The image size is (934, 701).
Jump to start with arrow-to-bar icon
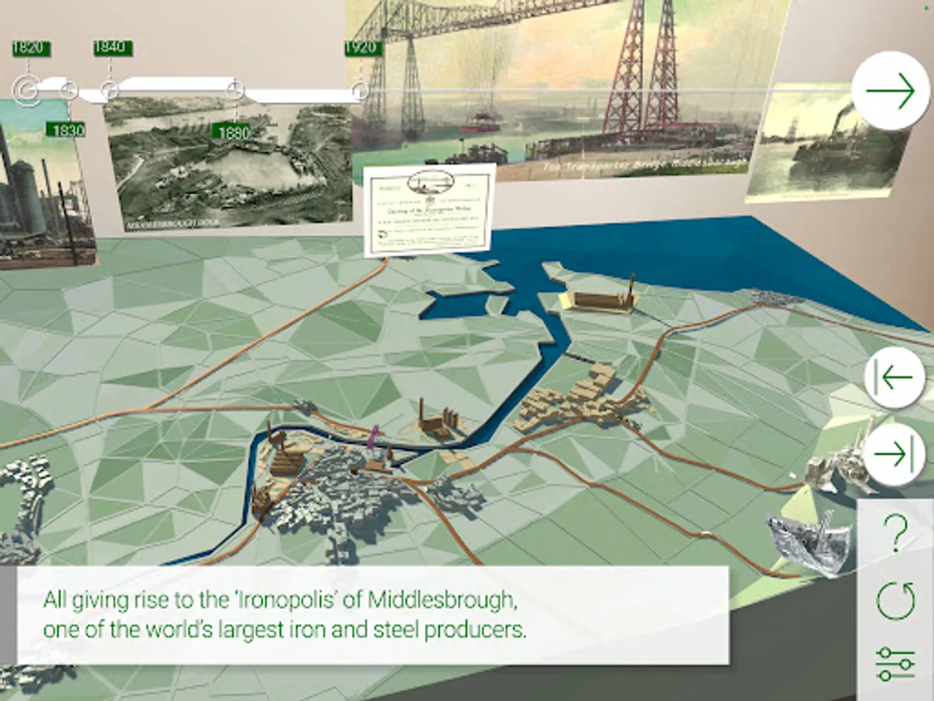point(894,378)
